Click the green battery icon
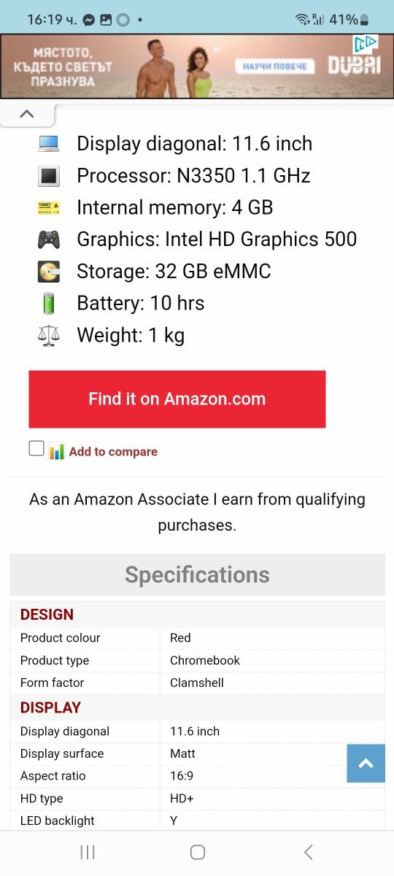The height and width of the screenshot is (876, 394). pos(49,303)
